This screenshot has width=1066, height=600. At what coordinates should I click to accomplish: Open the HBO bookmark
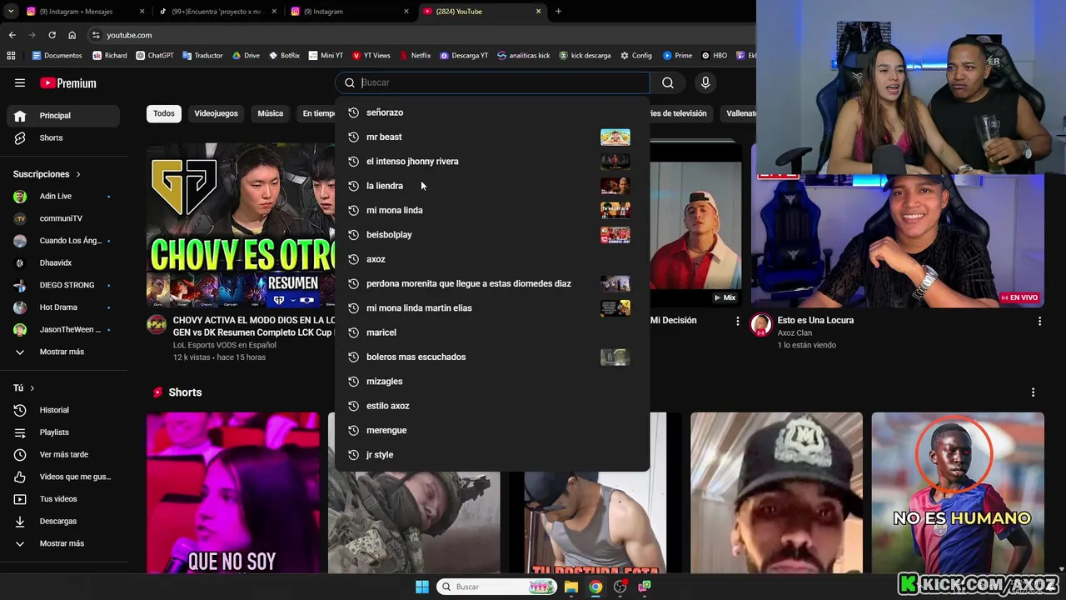point(715,56)
